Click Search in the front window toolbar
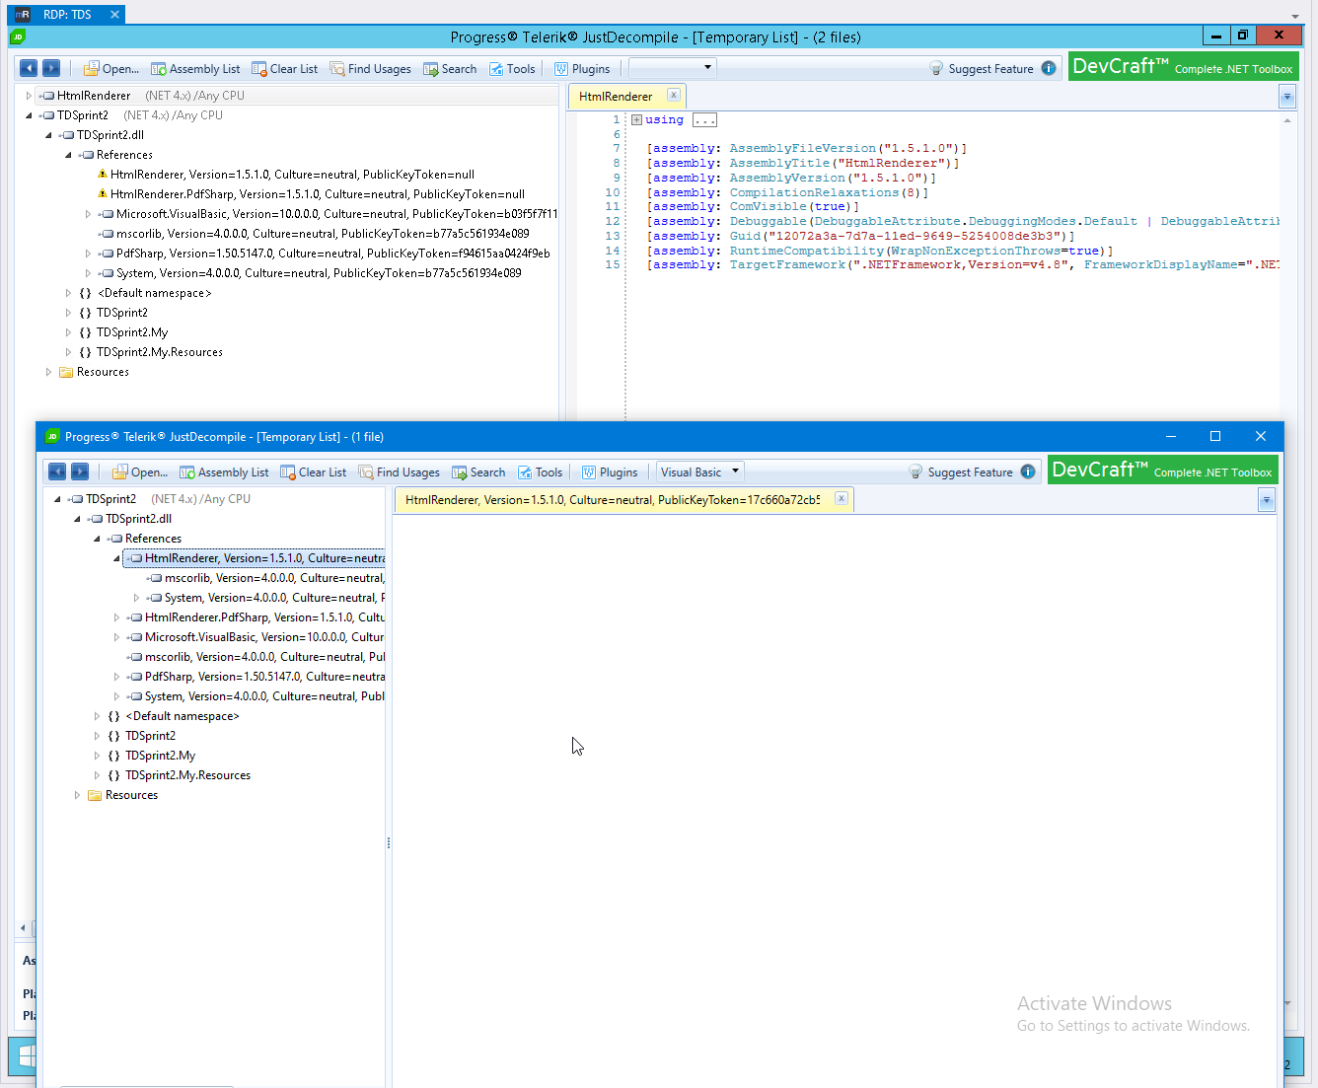The height and width of the screenshot is (1088, 1318). coord(478,472)
